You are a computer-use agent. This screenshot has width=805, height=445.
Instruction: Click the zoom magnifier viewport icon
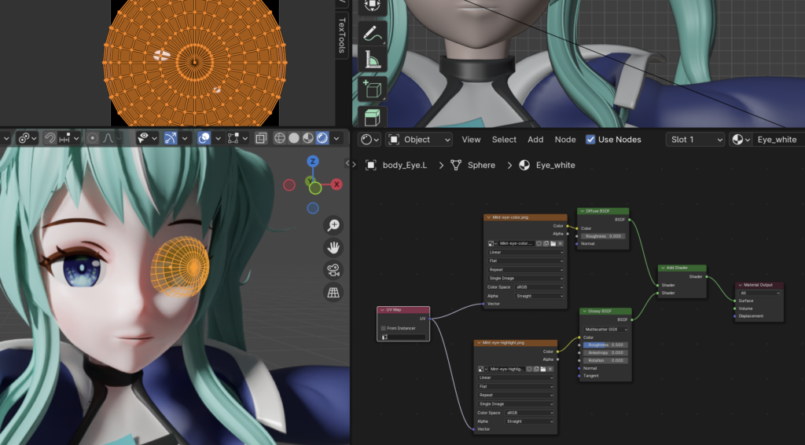[333, 225]
